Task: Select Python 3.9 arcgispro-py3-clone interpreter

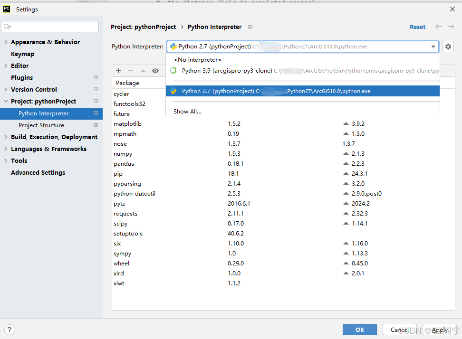Action: point(303,71)
